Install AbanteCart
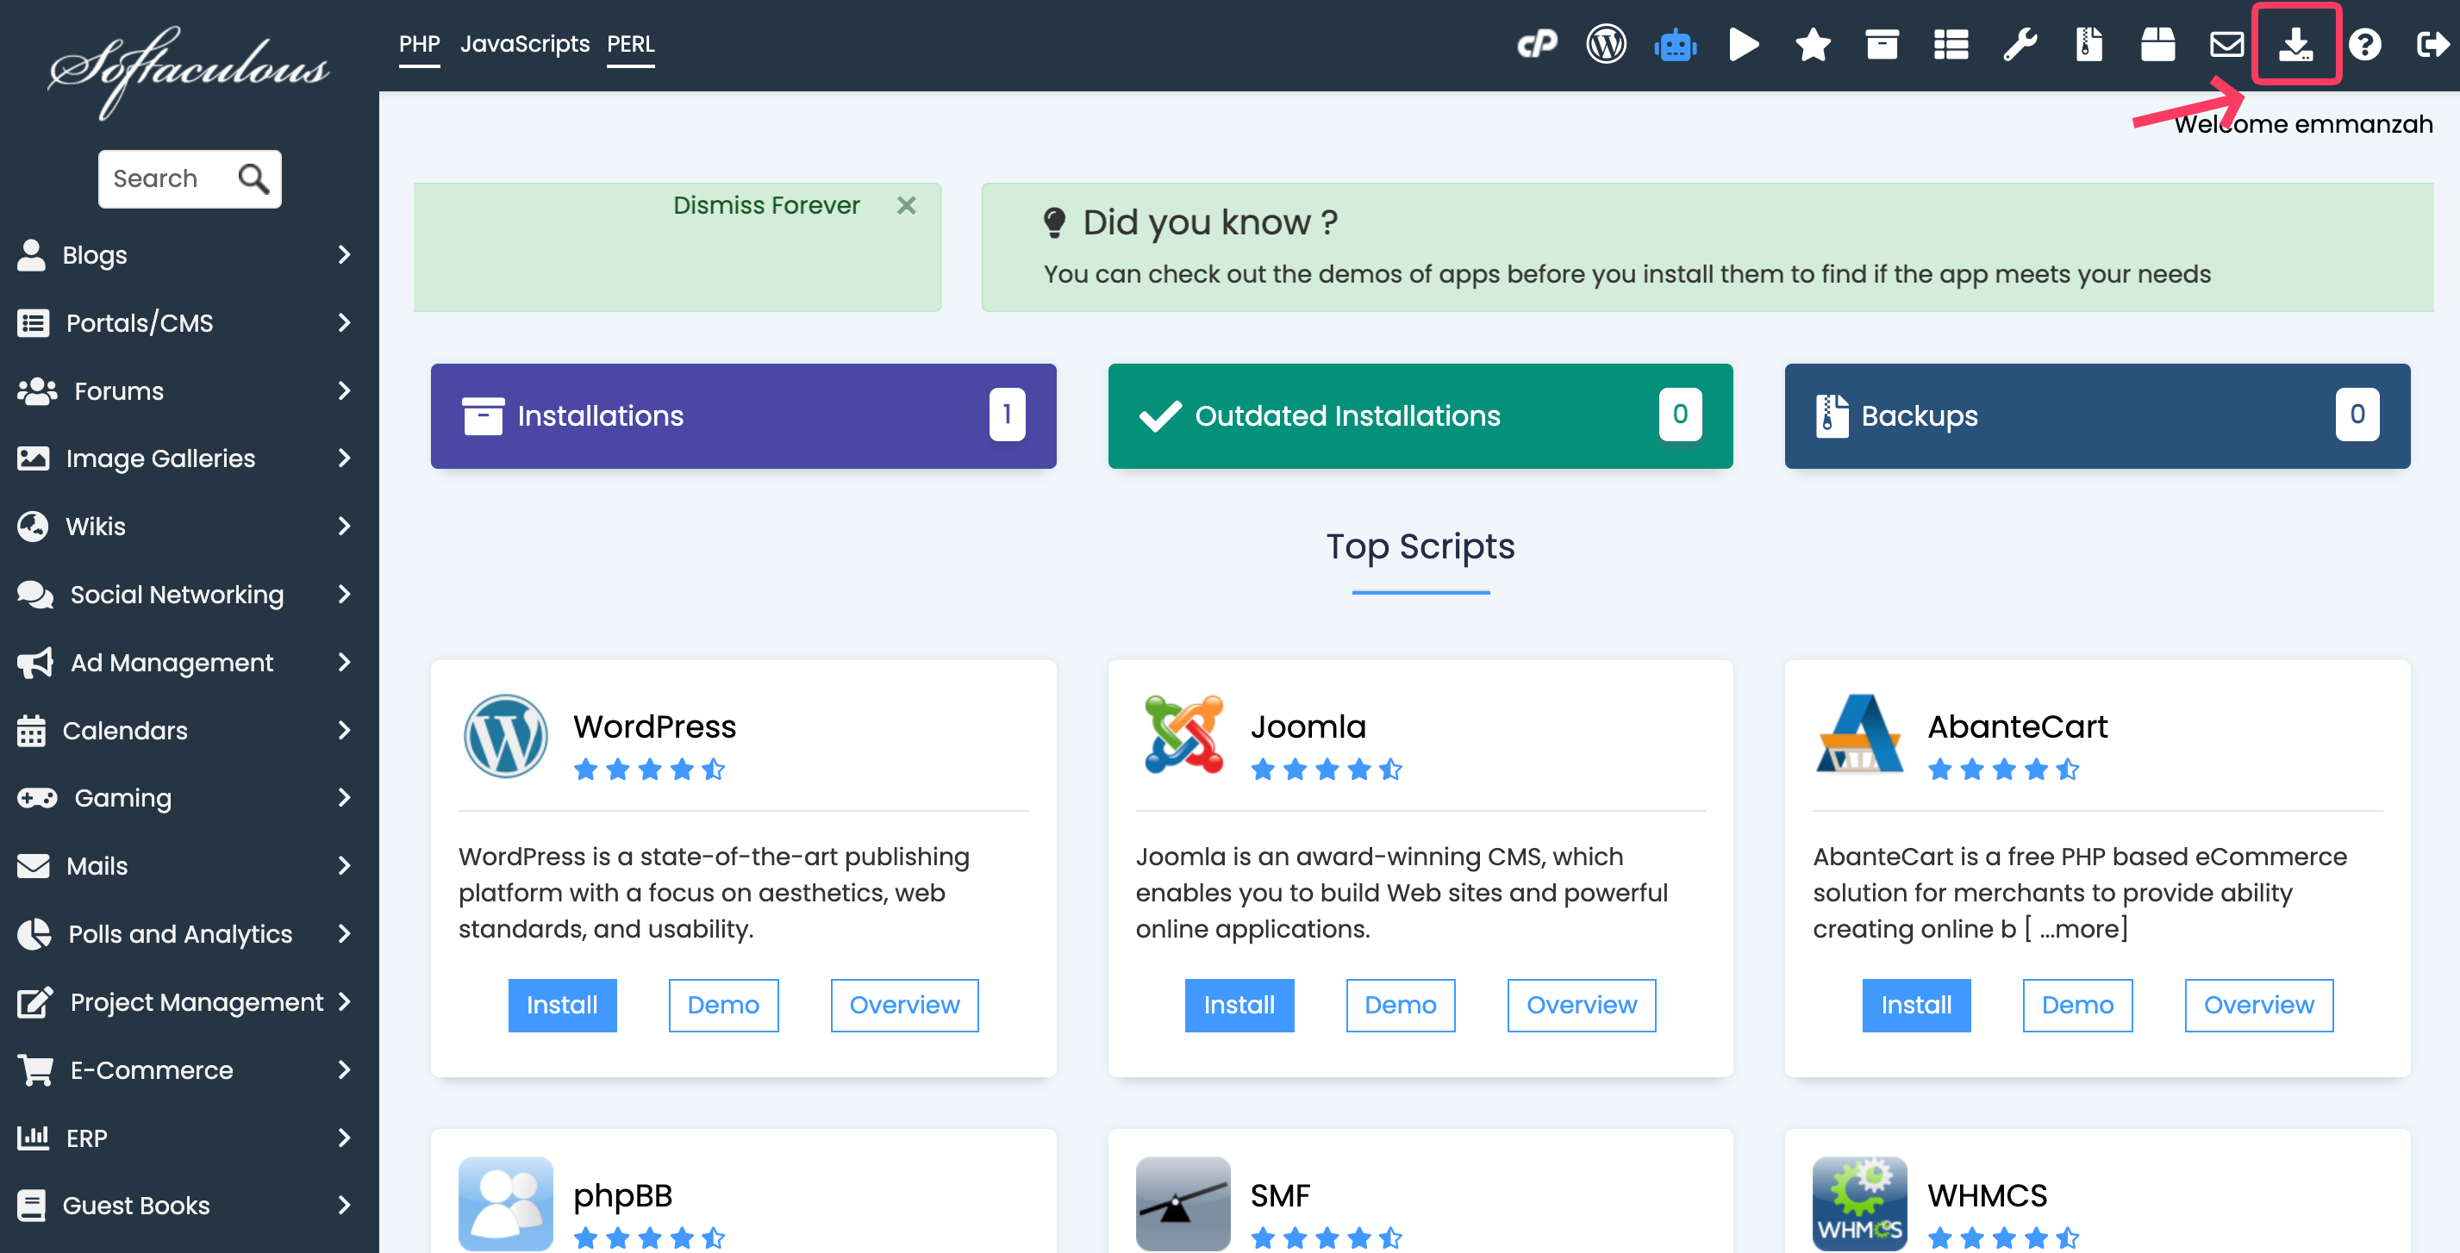This screenshot has width=2460, height=1253. (1915, 1005)
